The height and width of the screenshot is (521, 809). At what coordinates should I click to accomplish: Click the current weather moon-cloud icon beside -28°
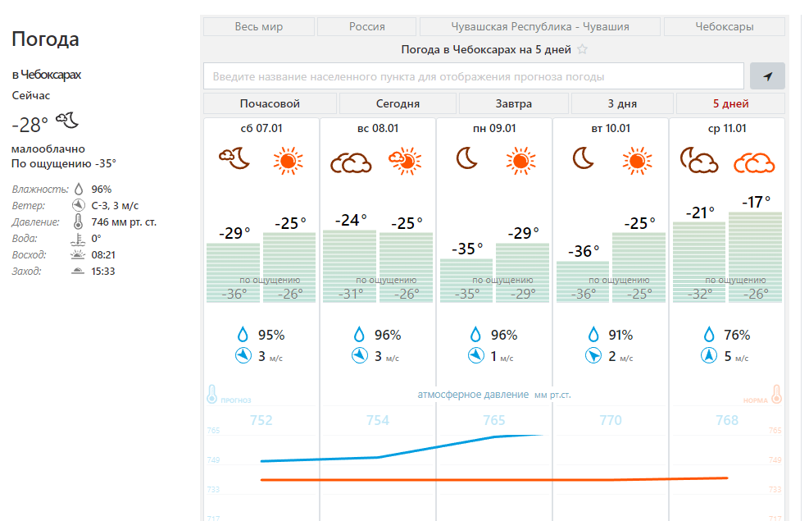tap(66, 121)
